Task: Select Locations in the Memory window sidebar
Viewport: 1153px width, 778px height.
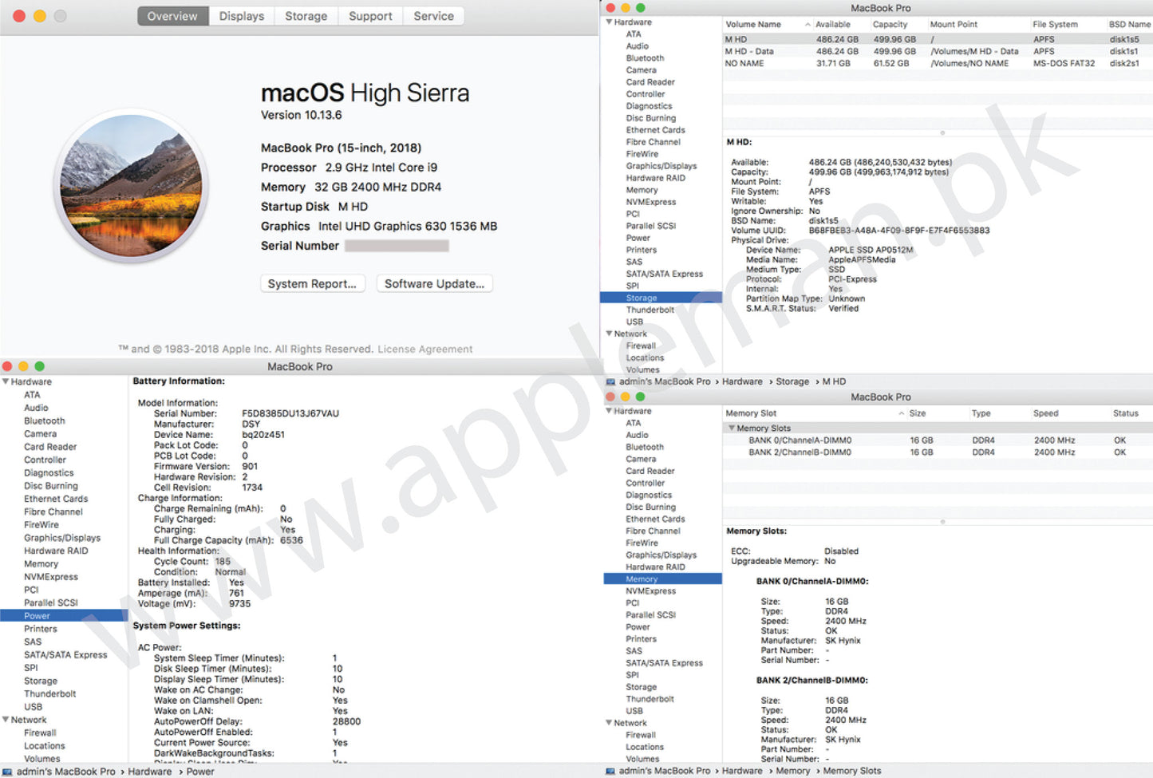Action: [644, 747]
